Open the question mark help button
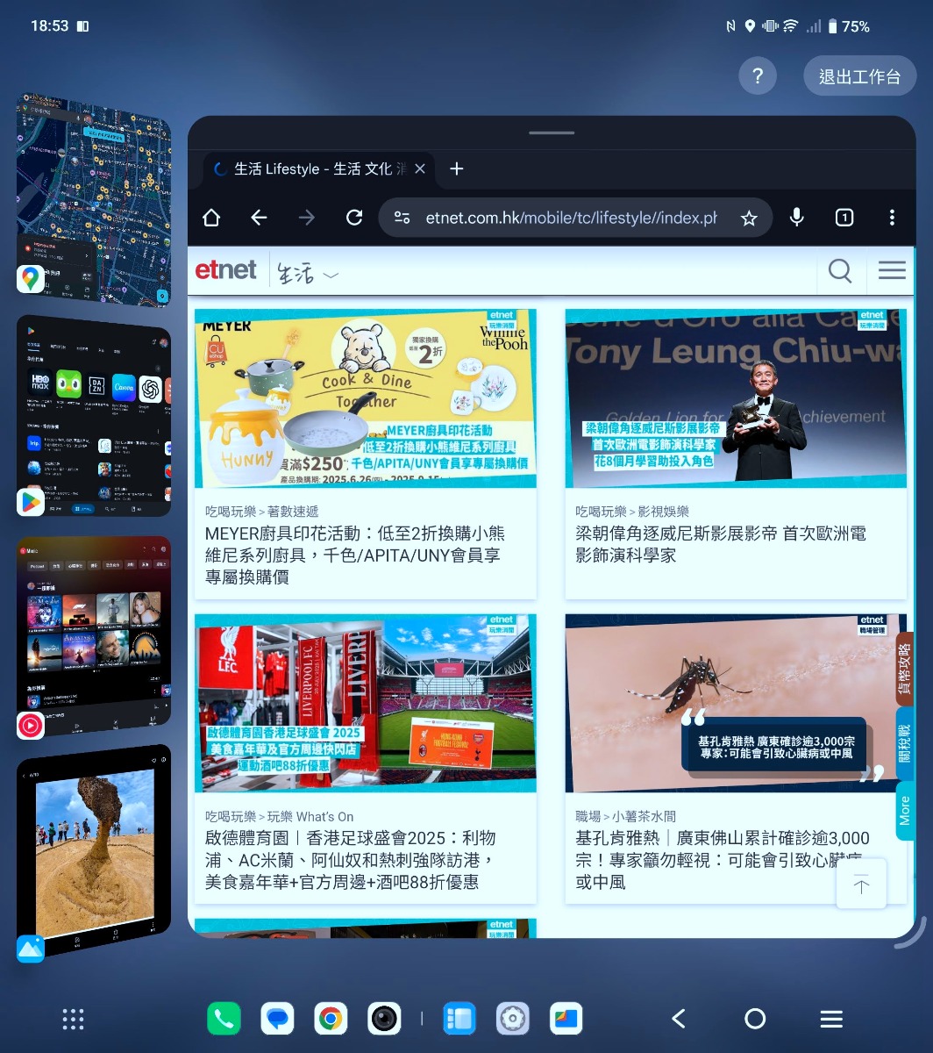 click(x=758, y=76)
